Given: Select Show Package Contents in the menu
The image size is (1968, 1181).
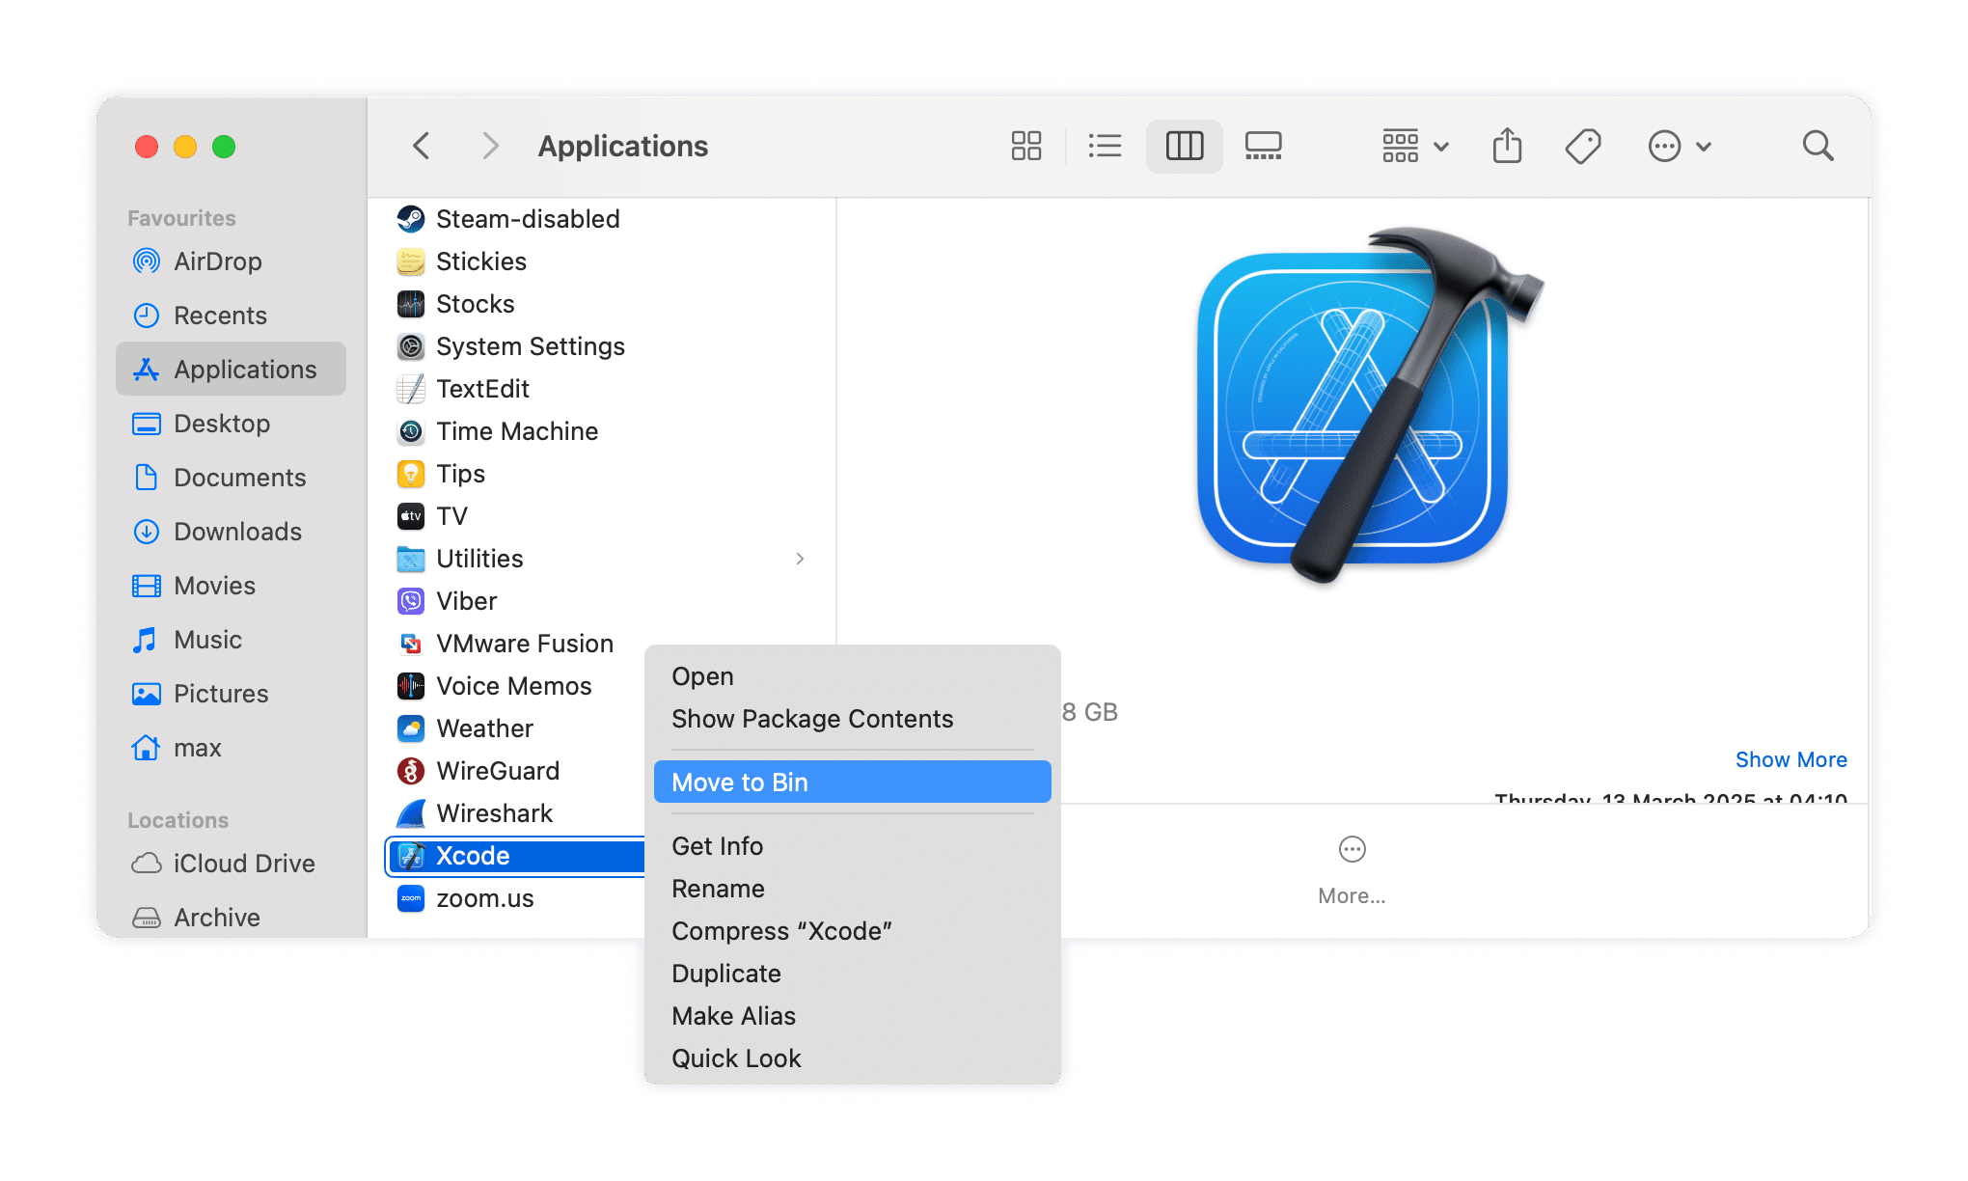Looking at the screenshot, I should pos(812,718).
